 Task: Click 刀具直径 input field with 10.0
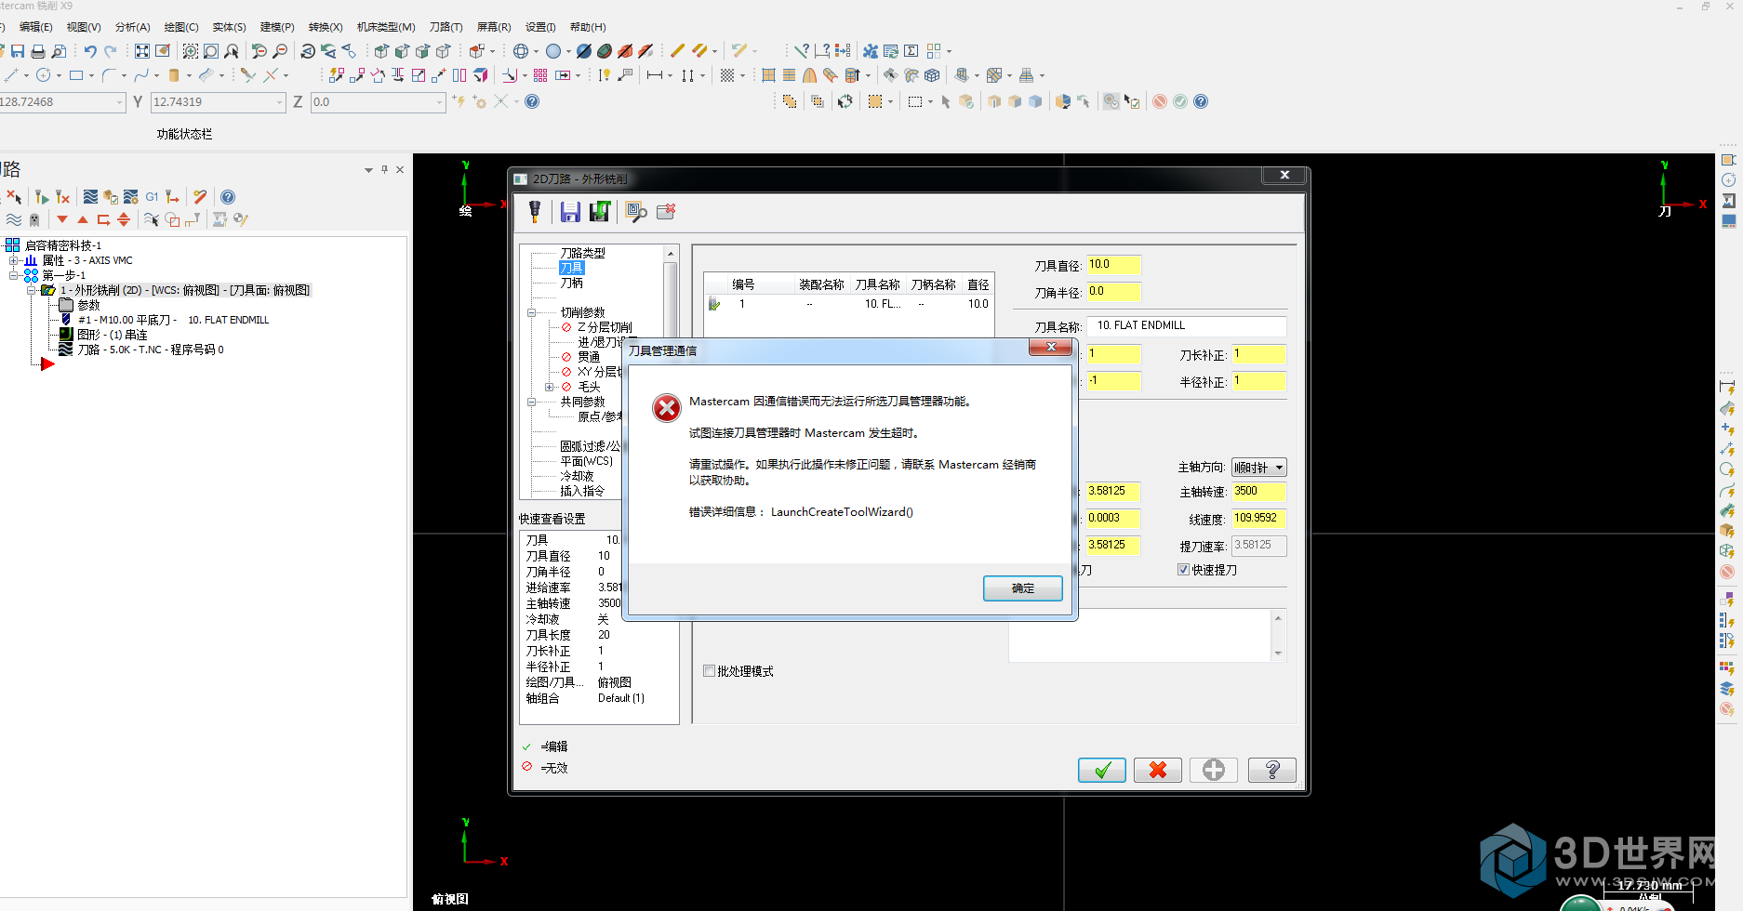click(x=1113, y=265)
